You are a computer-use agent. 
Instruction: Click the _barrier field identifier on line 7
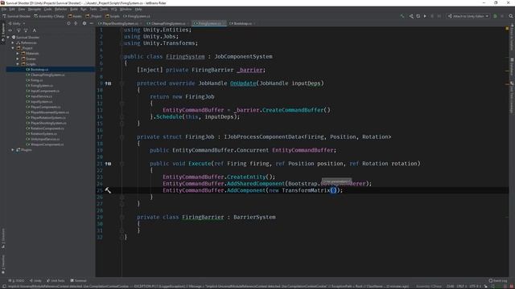pyautogui.click(x=249, y=70)
